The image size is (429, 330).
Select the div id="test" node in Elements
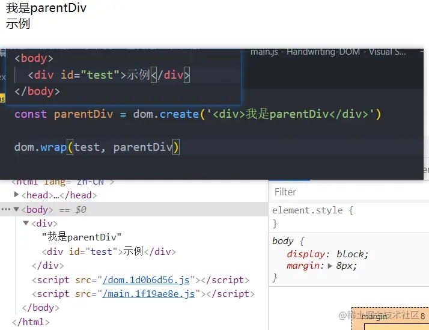point(109,251)
